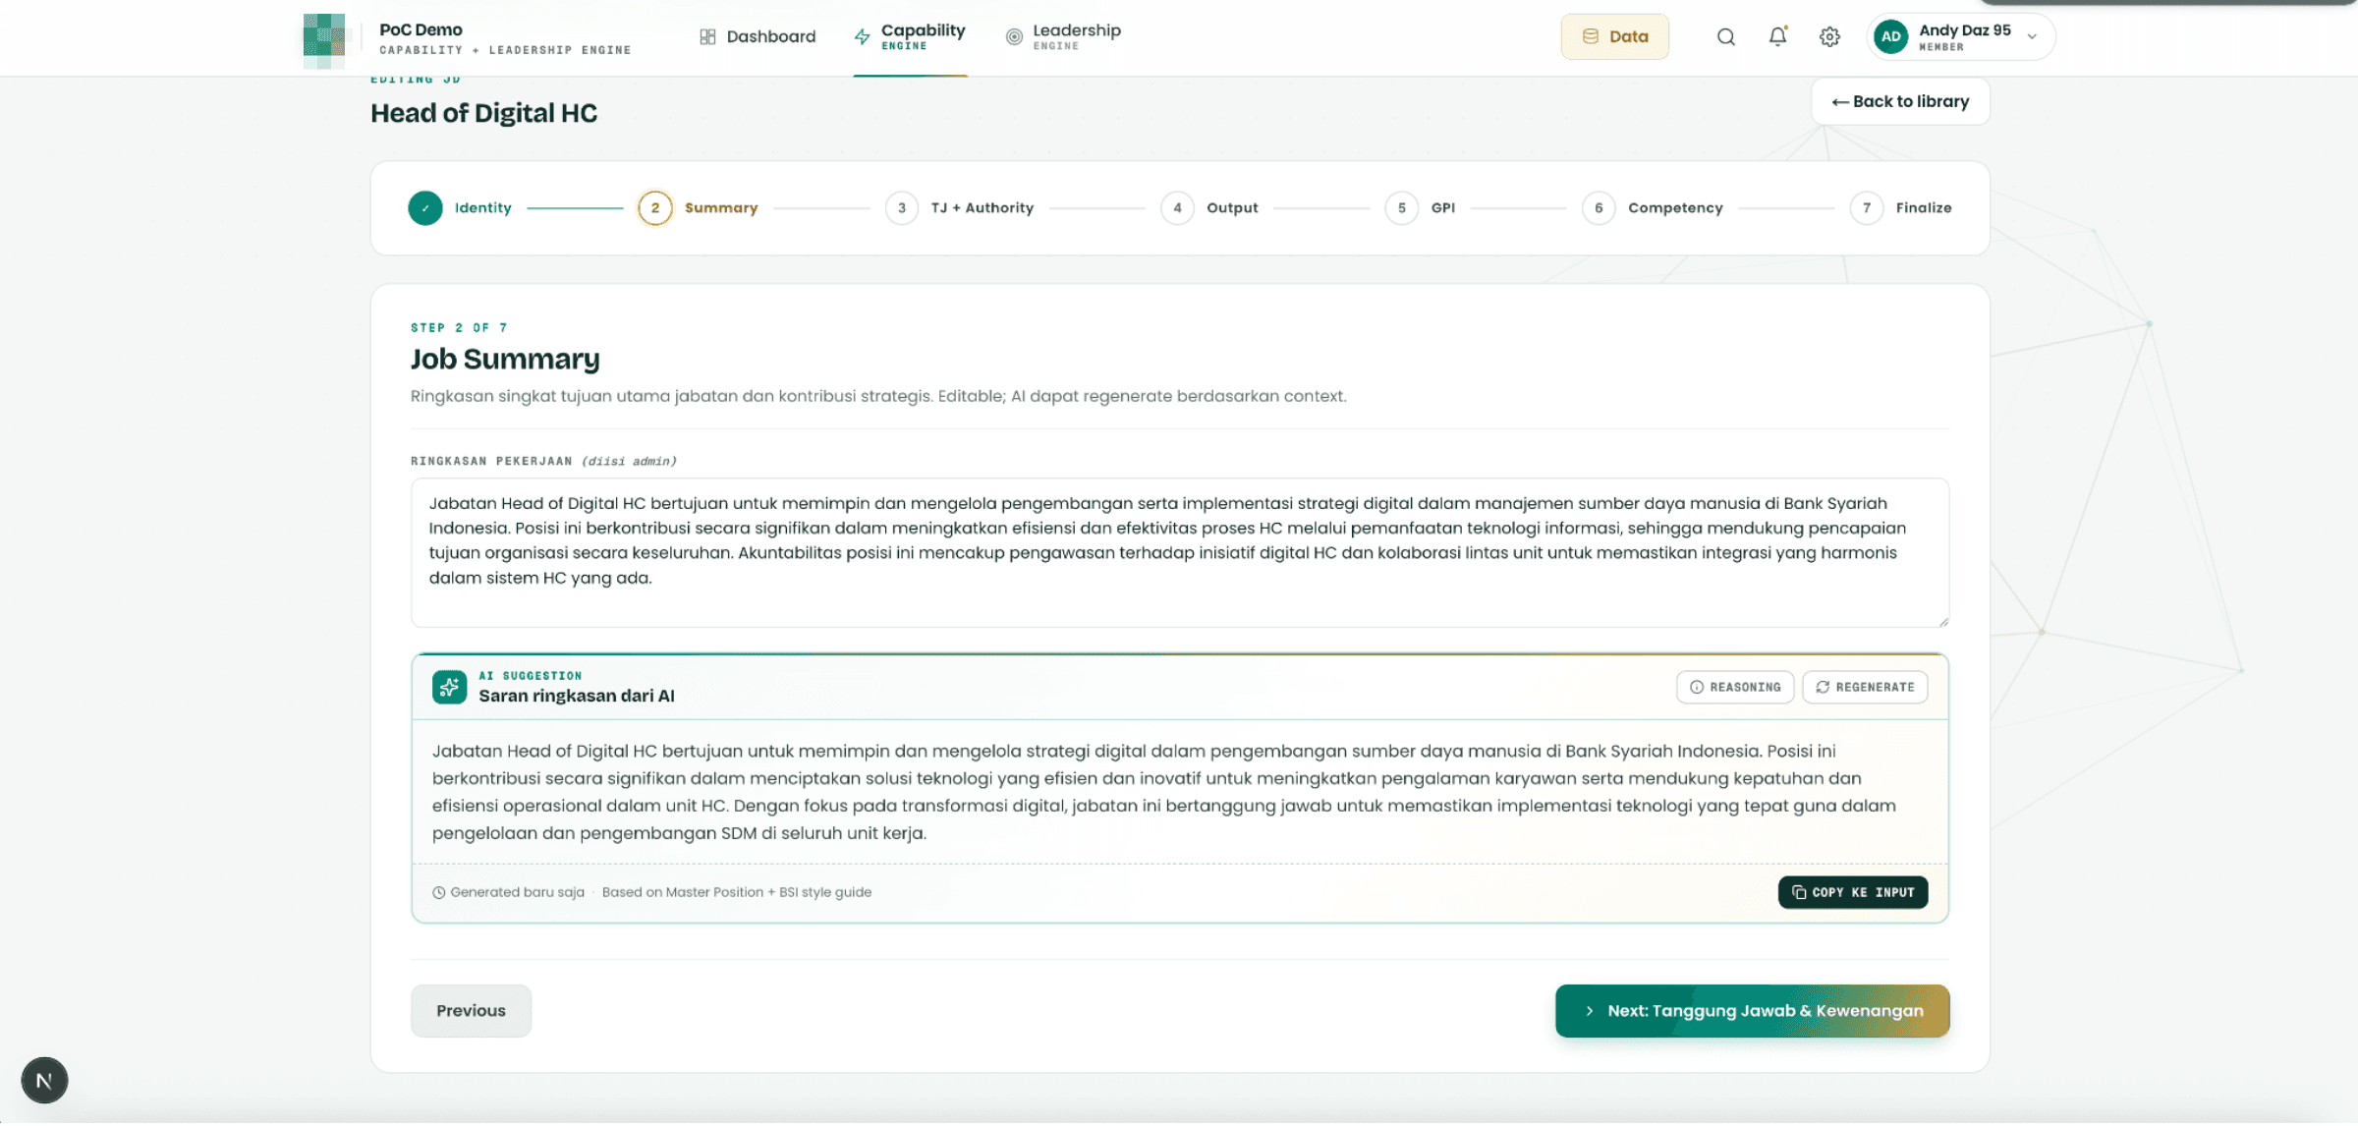
Task: Click the completed Identity step checkmark
Action: 425,208
